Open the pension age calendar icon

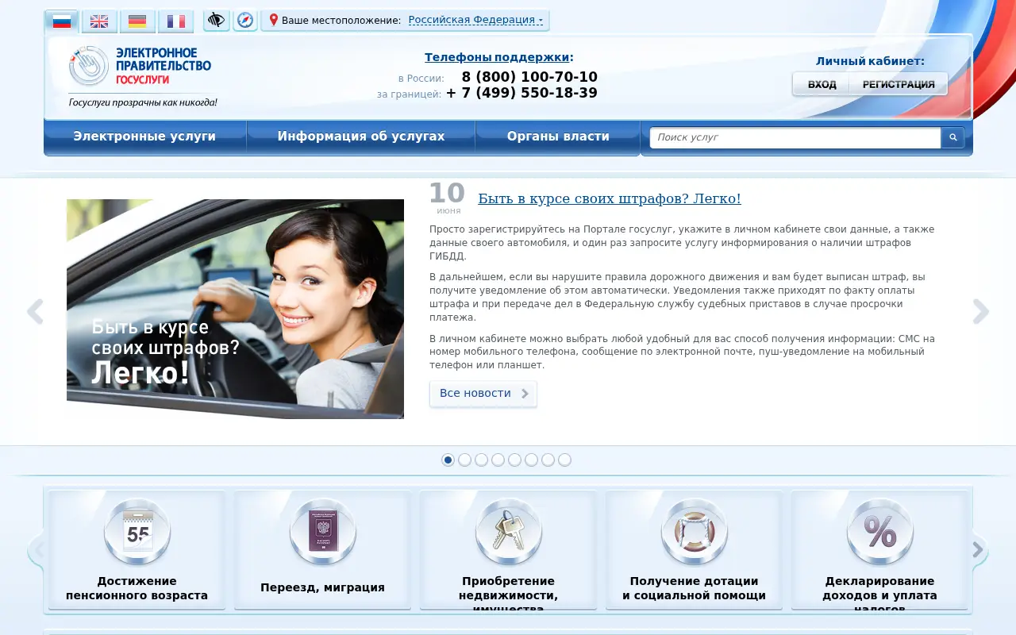click(137, 532)
